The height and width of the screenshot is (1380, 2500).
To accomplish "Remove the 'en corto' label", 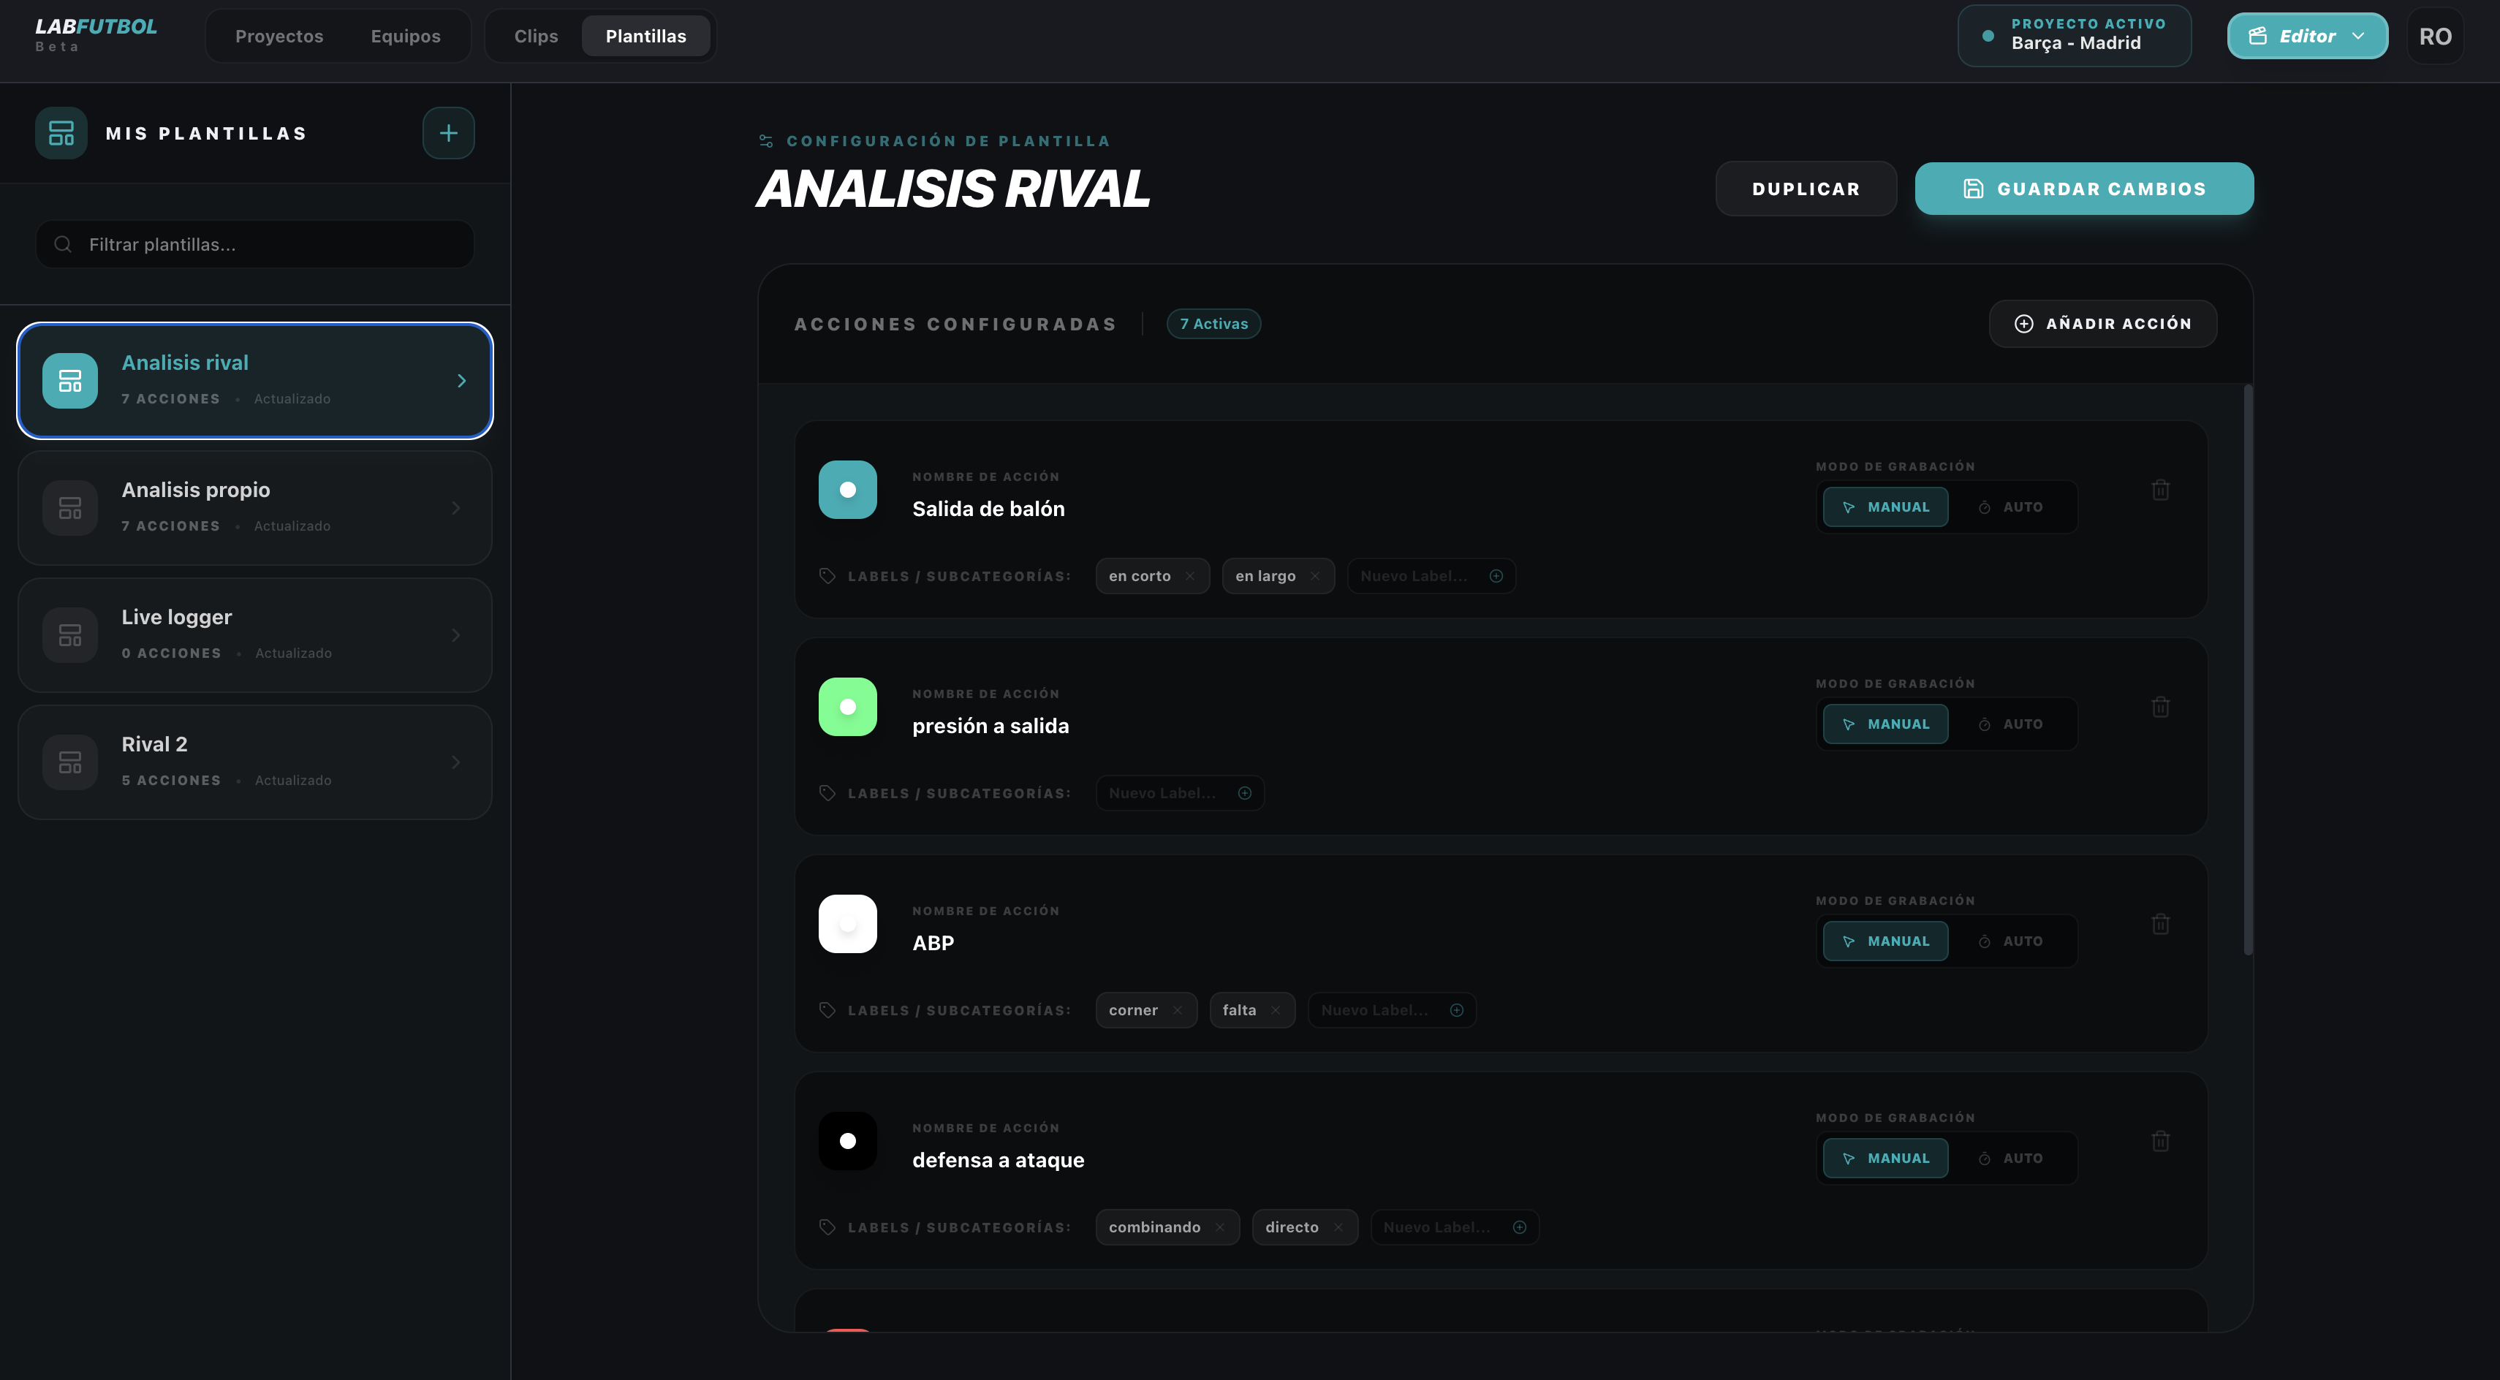I will pos(1190,577).
